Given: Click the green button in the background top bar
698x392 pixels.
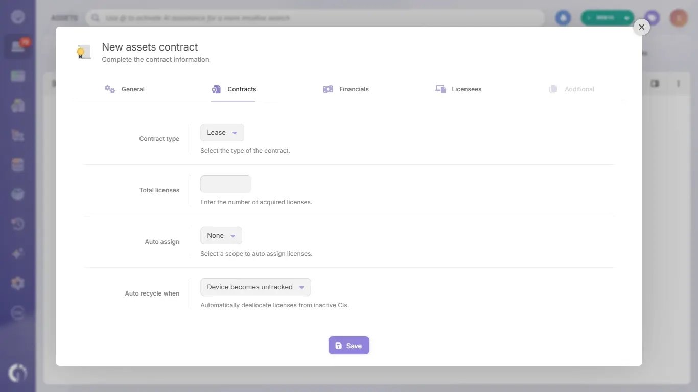Looking at the screenshot, I should tap(607, 18).
